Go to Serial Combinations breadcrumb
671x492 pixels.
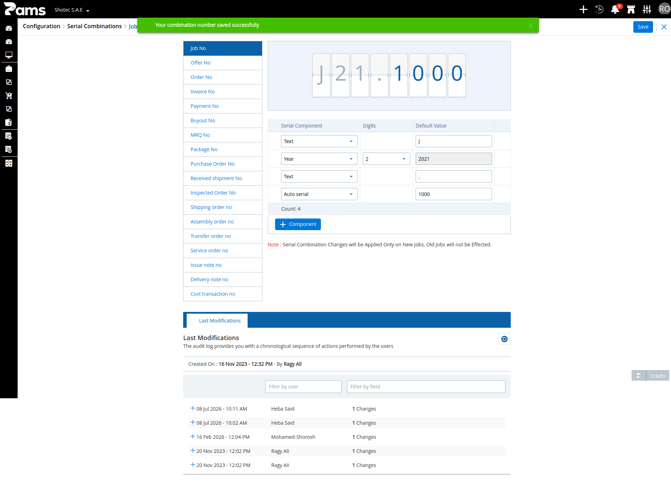[x=94, y=26]
